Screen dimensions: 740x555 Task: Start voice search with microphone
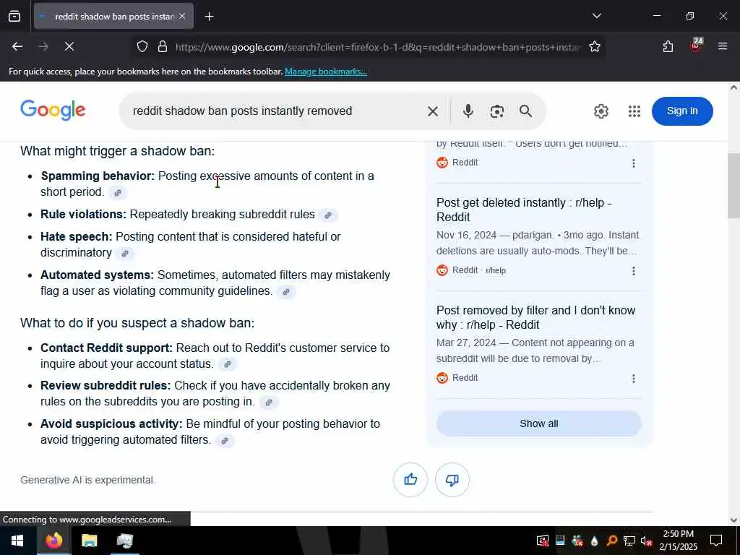click(468, 111)
